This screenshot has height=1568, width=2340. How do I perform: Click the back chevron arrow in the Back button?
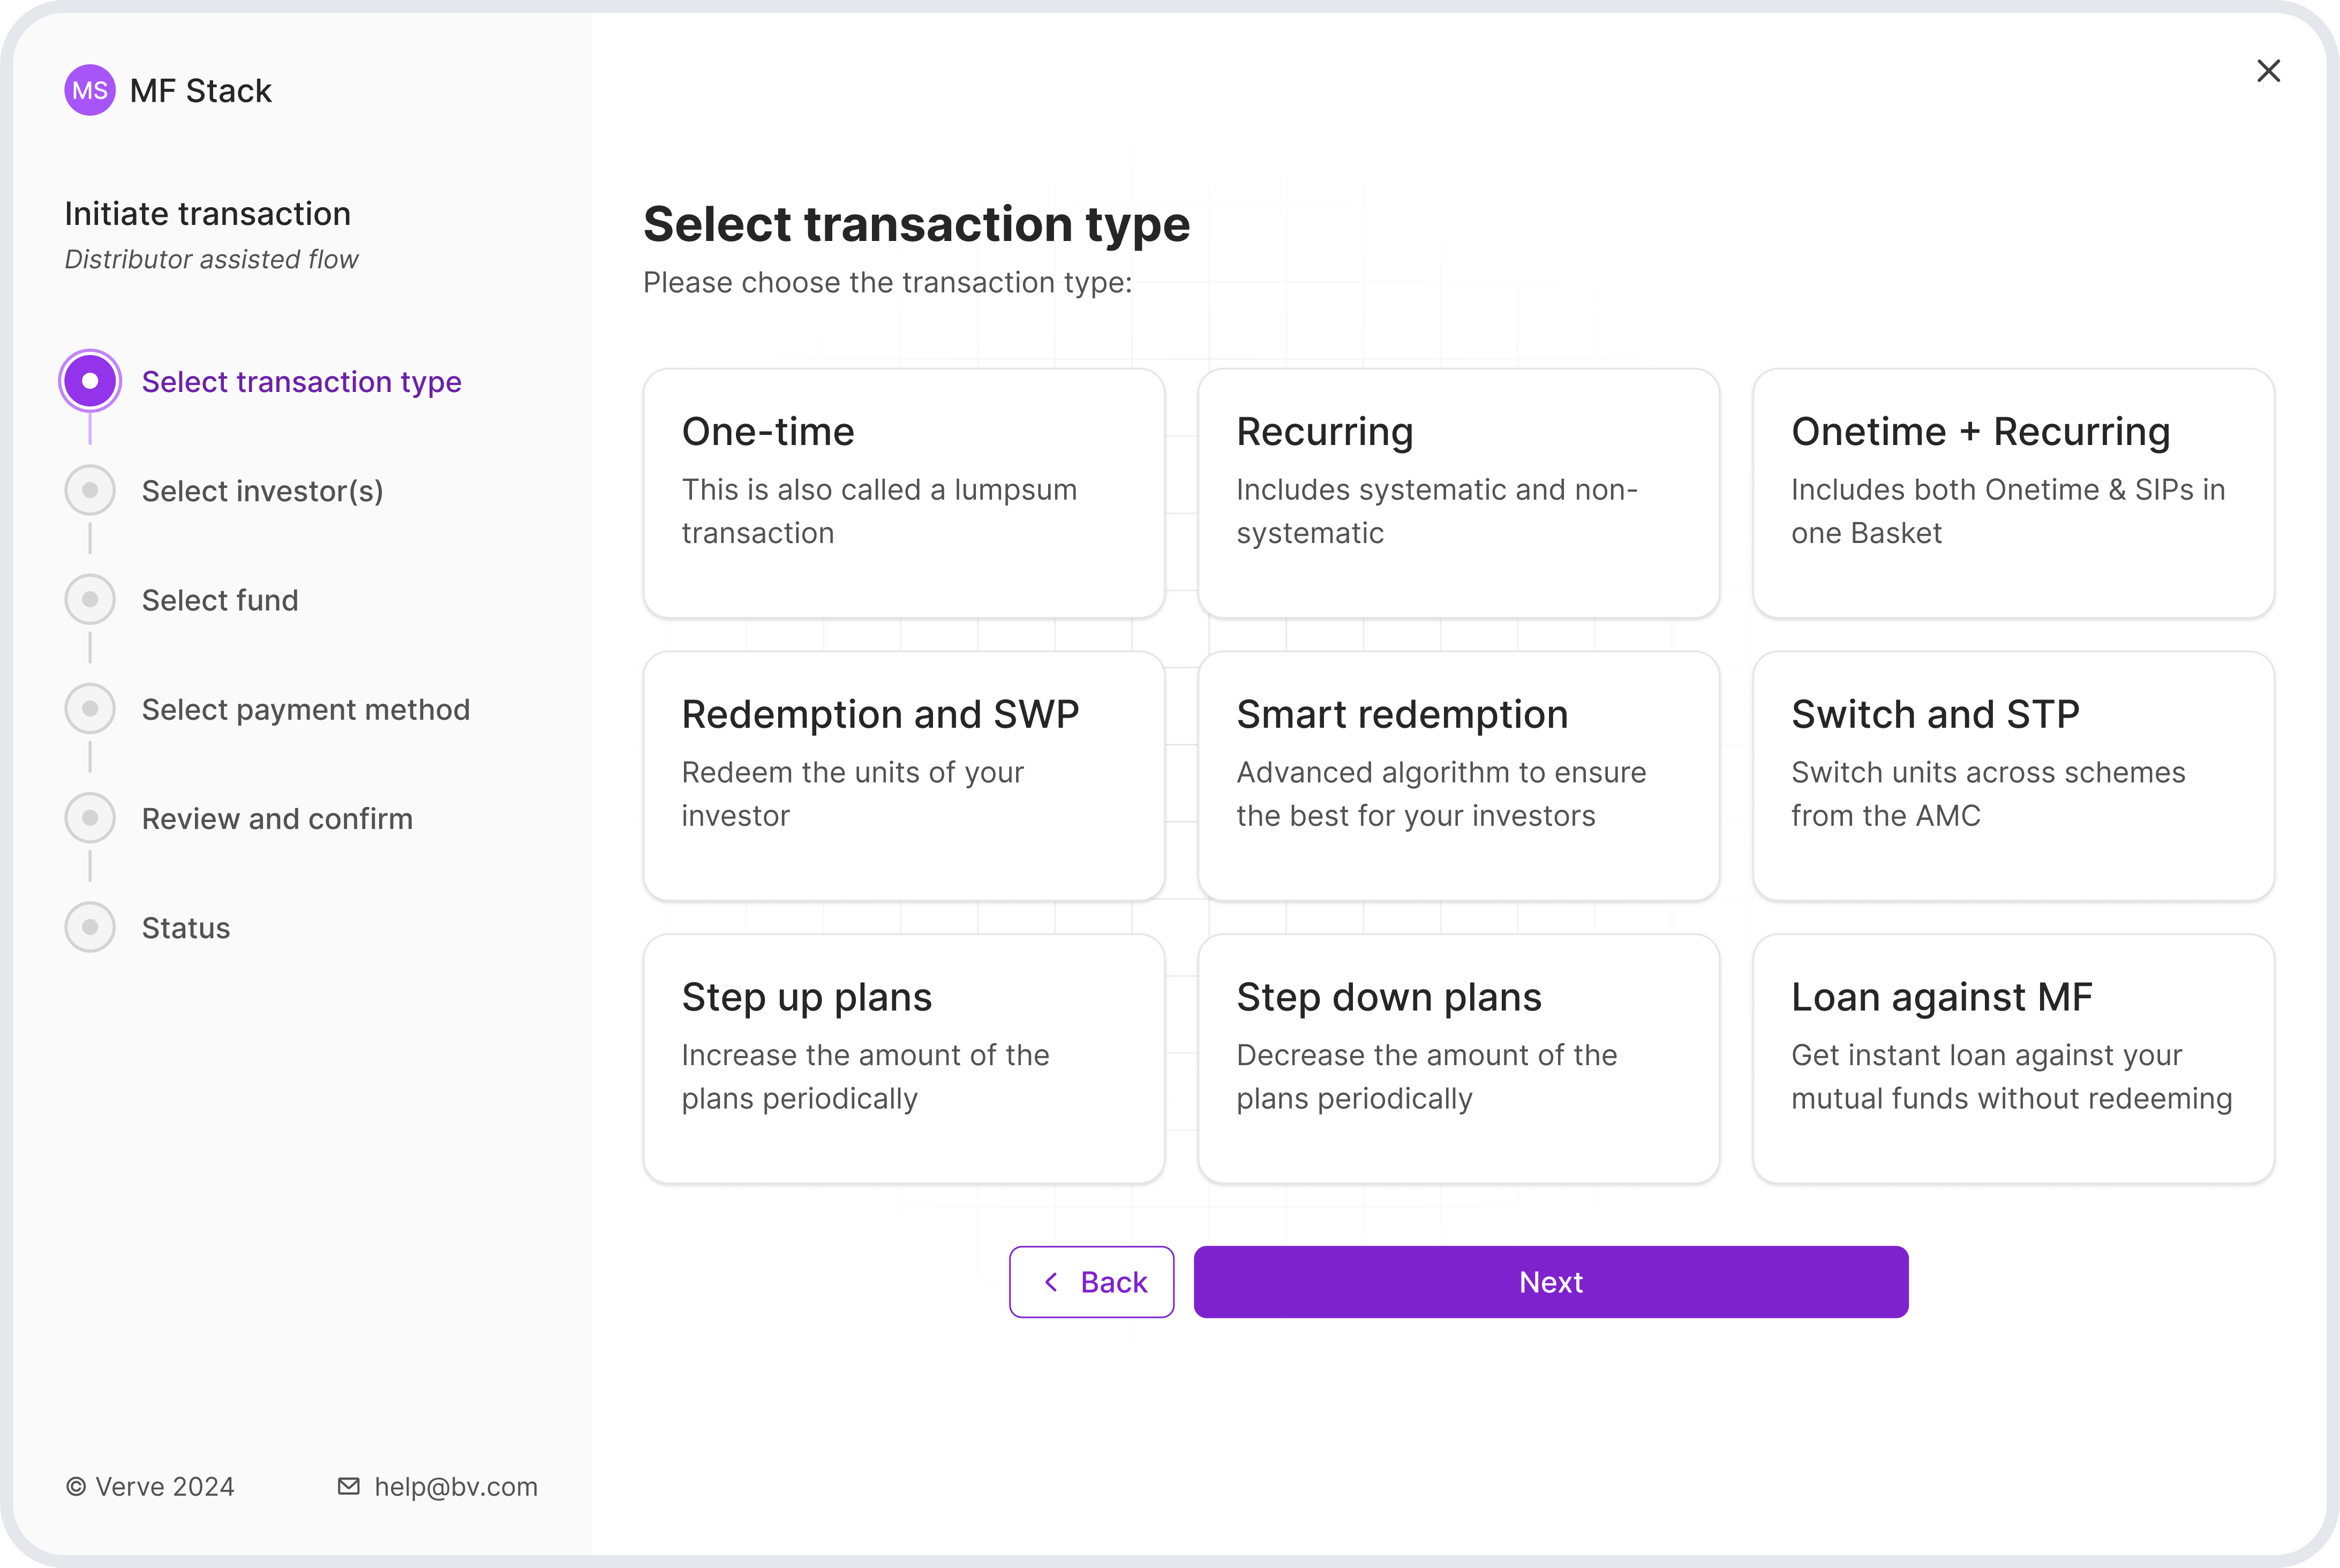point(1051,1281)
